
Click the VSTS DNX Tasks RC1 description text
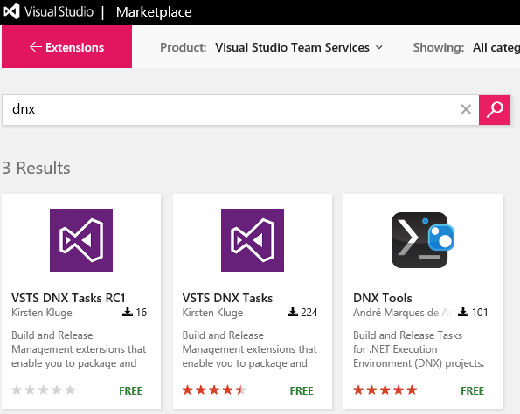79,349
